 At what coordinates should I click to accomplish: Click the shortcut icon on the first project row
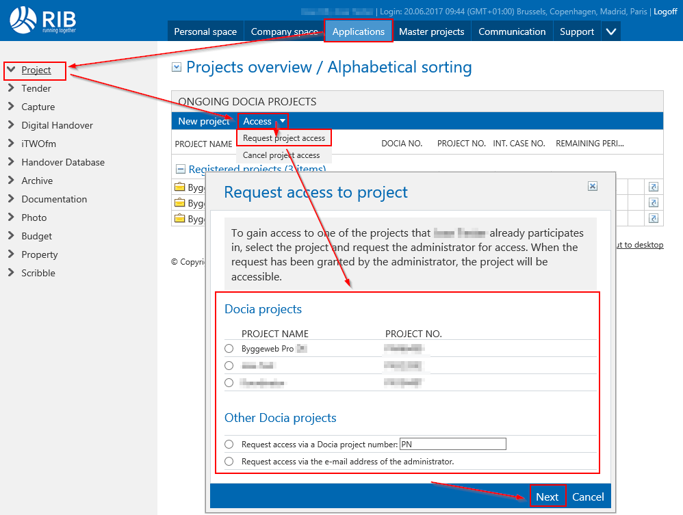[653, 187]
